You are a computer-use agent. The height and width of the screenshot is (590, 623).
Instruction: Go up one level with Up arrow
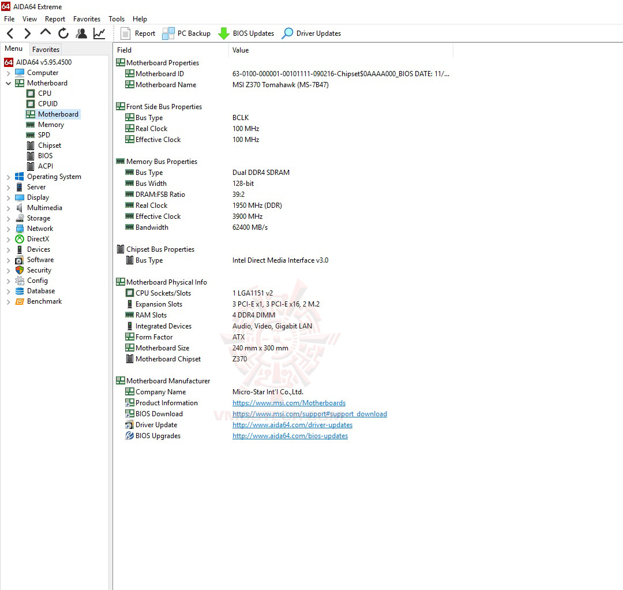click(46, 32)
